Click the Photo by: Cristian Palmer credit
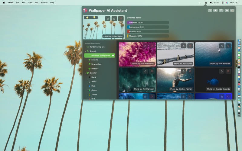Viewport: 242px width, 151px height. (181, 89)
